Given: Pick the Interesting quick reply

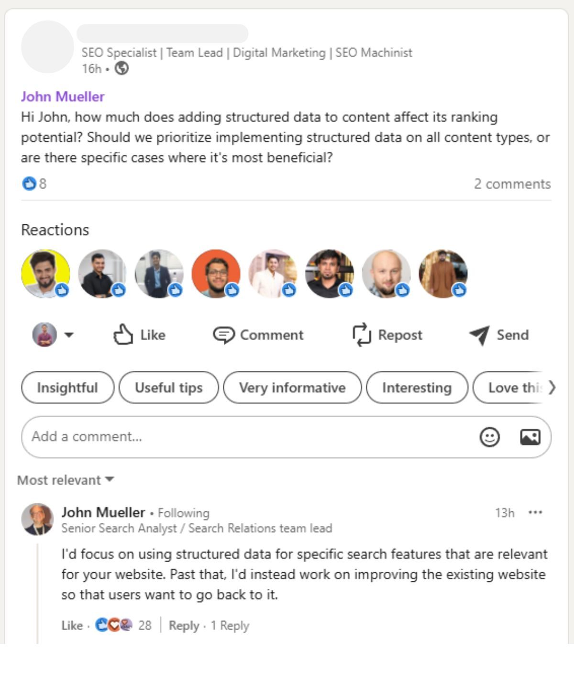Looking at the screenshot, I should (x=417, y=388).
